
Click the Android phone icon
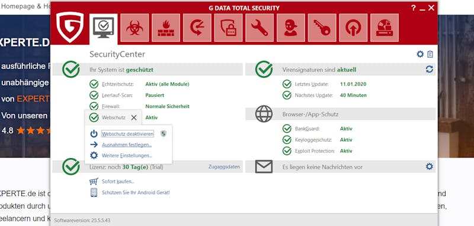94,192
